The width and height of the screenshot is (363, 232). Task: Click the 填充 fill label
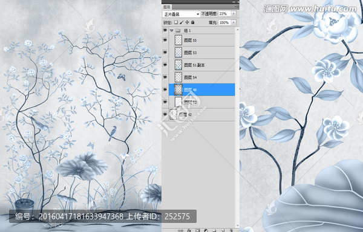point(213,22)
